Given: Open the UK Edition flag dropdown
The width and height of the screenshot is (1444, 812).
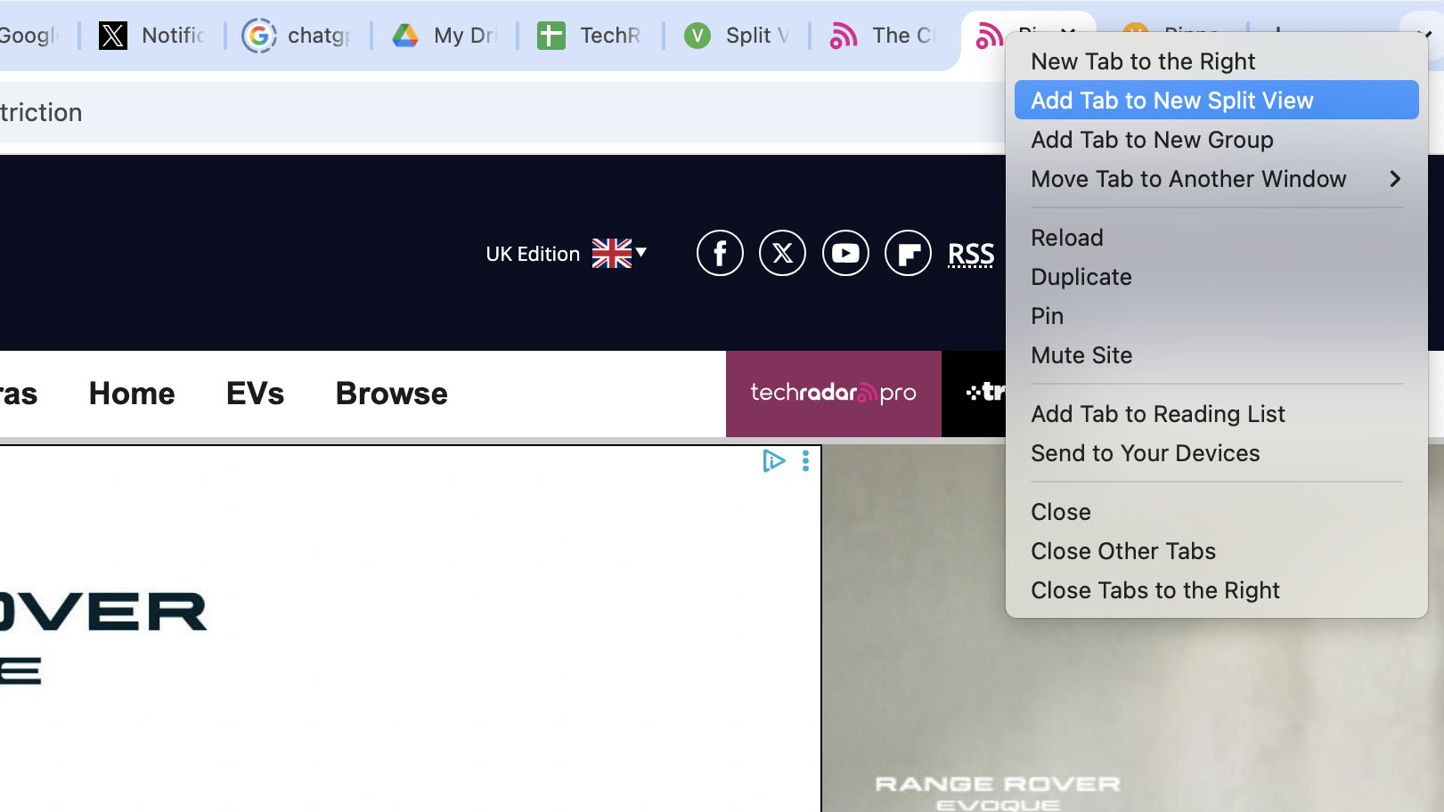Looking at the screenshot, I should pos(618,254).
